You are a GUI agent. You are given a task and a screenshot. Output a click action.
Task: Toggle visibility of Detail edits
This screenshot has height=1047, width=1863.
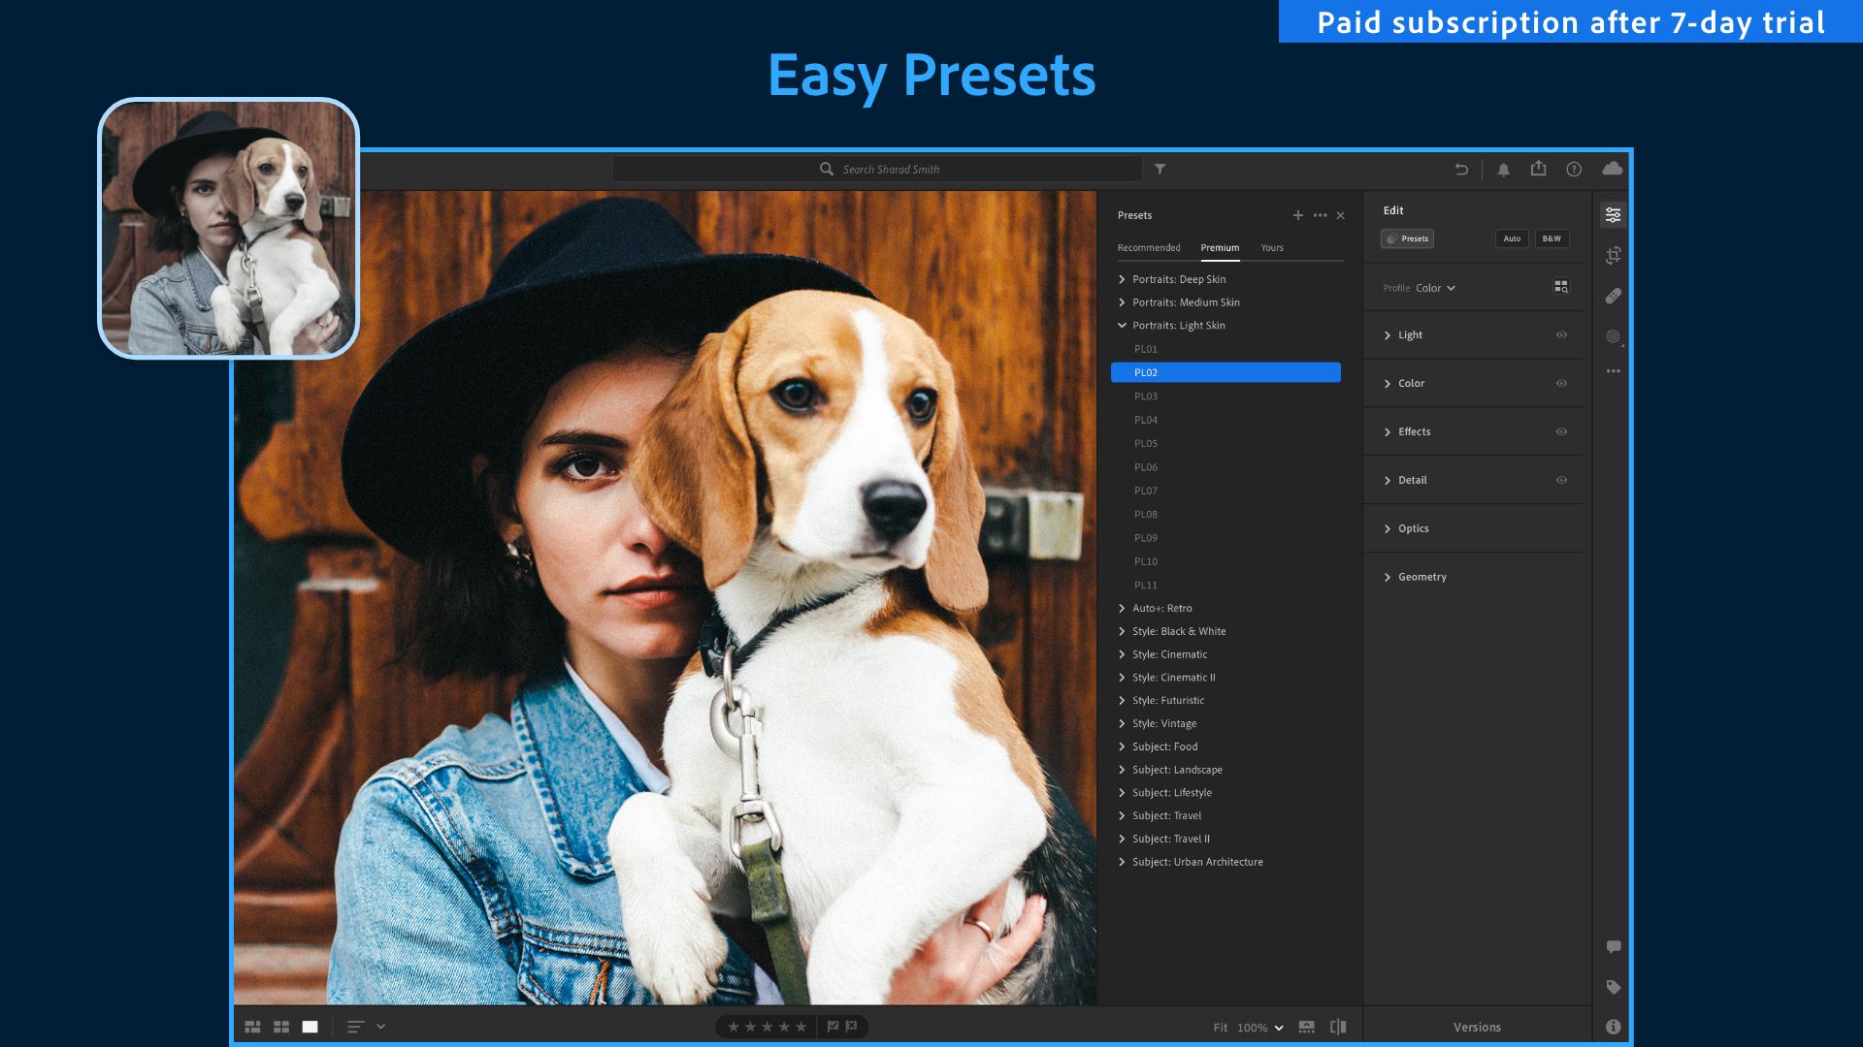[1561, 480]
